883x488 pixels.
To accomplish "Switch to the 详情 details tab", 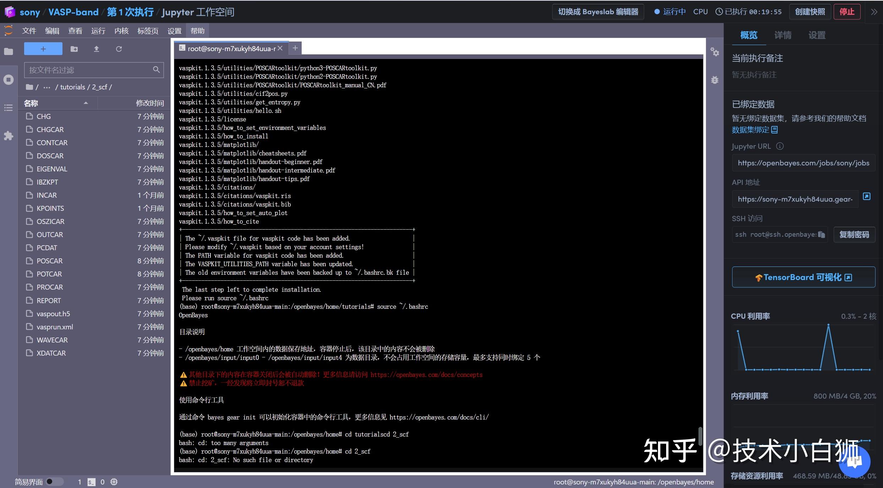I will [x=783, y=35].
